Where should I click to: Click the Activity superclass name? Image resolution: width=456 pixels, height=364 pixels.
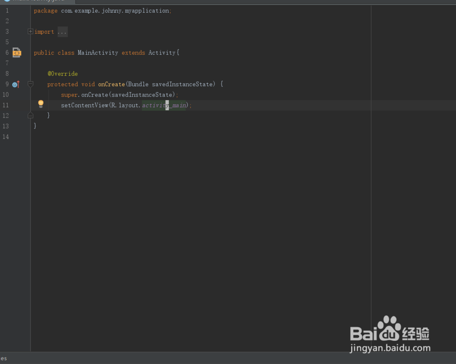[x=162, y=53]
